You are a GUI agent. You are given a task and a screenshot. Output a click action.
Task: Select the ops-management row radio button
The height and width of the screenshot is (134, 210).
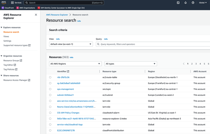[50, 89]
